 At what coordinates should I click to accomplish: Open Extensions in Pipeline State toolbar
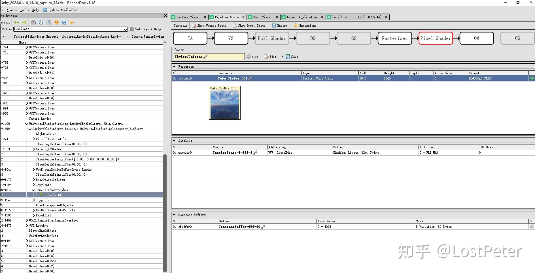tap(305, 25)
